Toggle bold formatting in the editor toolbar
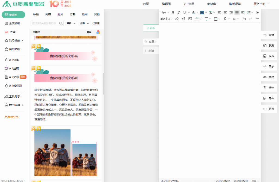Image resolution: width=279 pixels, height=182 pixels. [173, 12]
